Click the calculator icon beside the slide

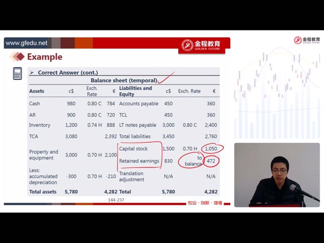[17, 73]
